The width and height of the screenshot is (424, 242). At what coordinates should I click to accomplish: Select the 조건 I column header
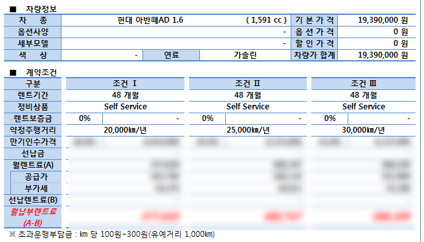pos(125,83)
